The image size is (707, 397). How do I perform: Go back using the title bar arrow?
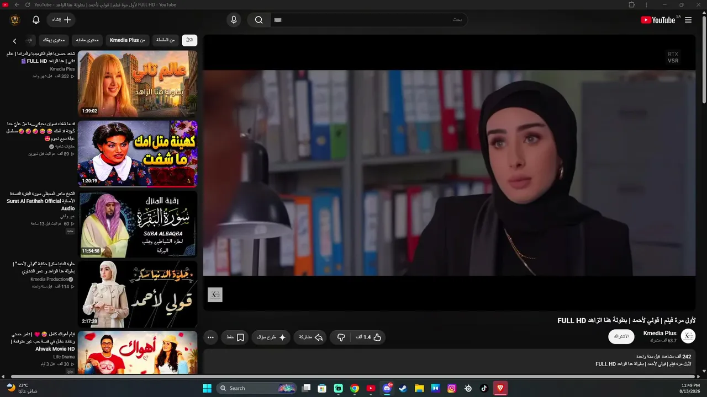(17, 5)
